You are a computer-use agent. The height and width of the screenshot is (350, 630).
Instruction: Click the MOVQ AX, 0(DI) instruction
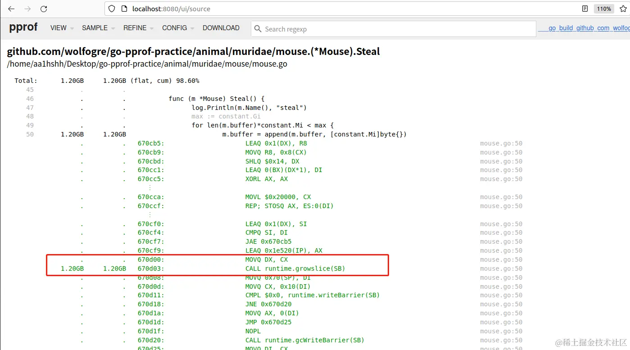point(272,313)
